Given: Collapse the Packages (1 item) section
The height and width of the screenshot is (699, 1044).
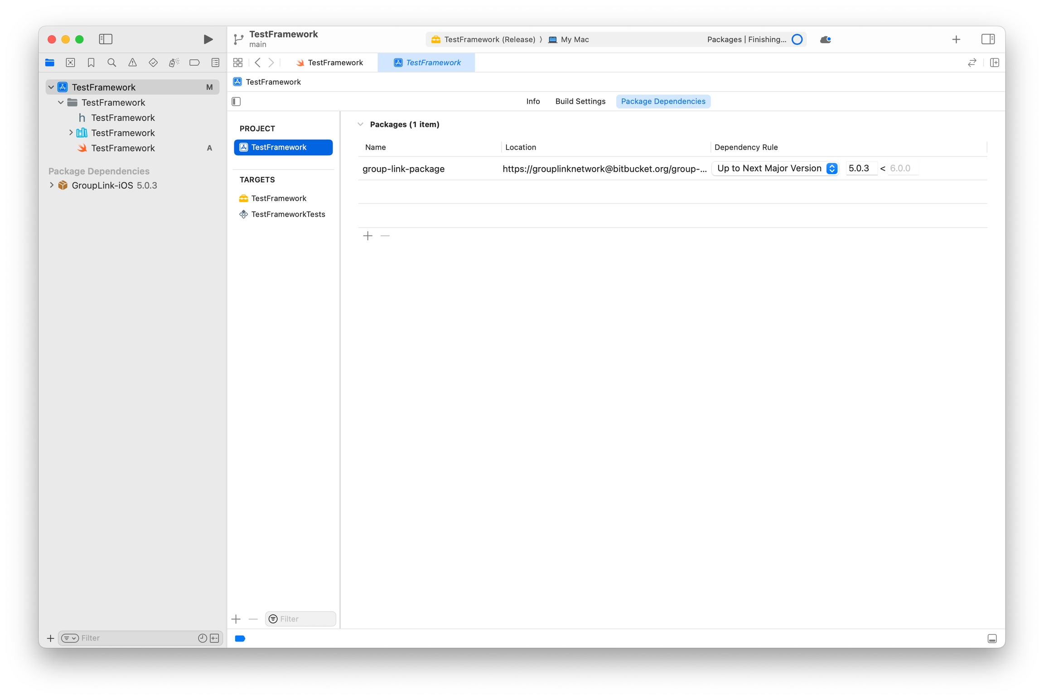Looking at the screenshot, I should click(360, 124).
